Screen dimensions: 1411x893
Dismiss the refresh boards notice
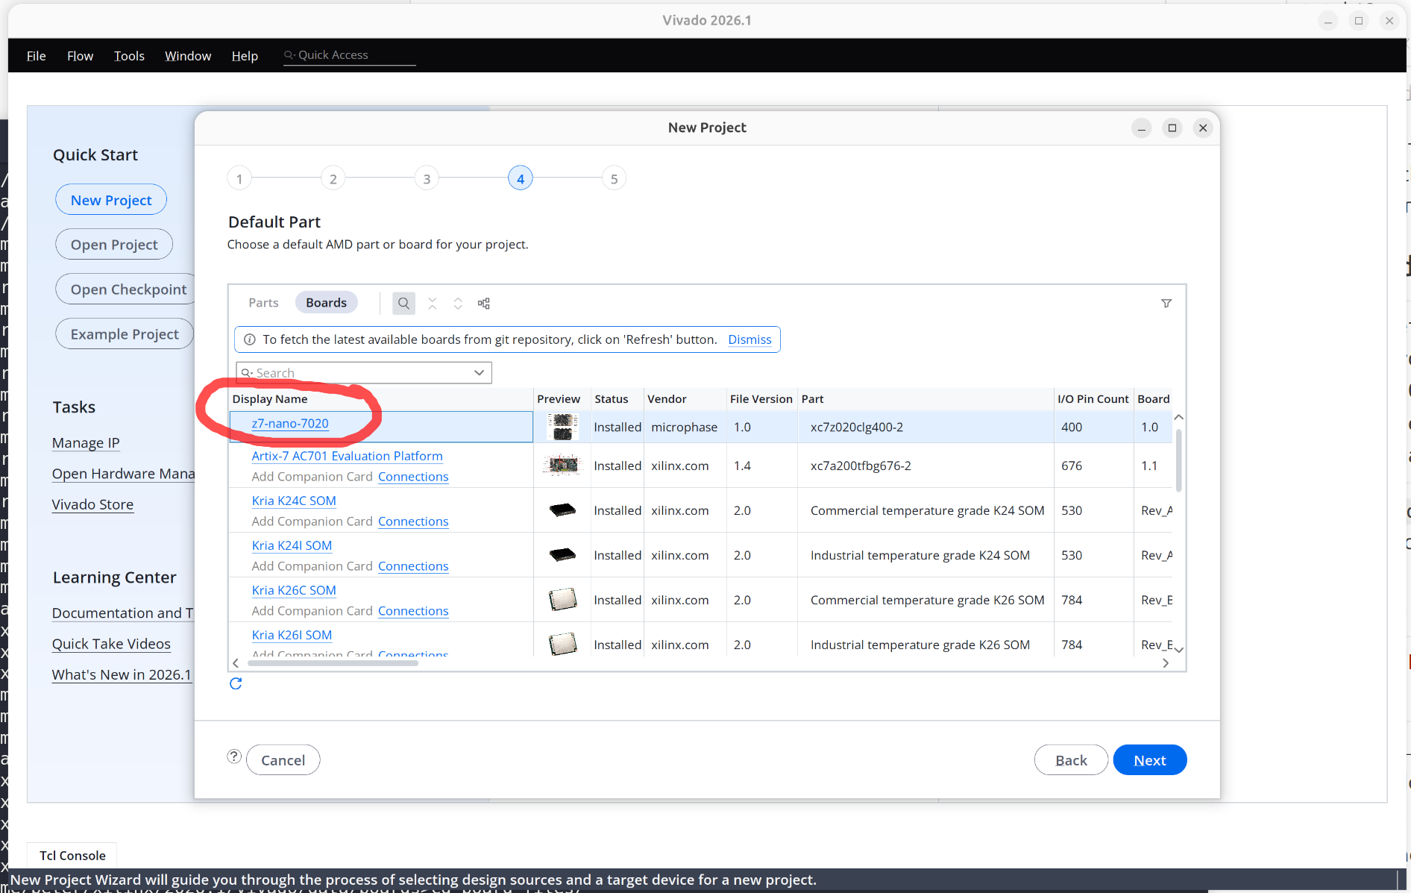[x=750, y=339]
